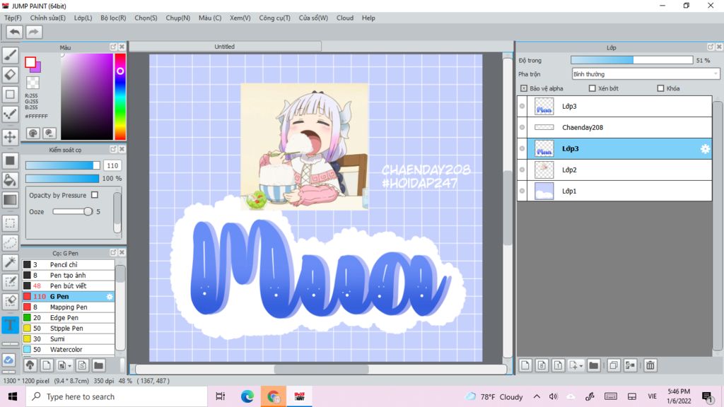
Task: Click the cloud download brush icon
Action: click(30, 365)
